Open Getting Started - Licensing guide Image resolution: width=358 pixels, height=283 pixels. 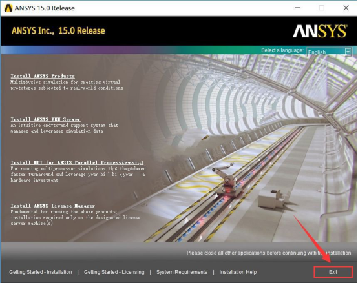coord(114,272)
